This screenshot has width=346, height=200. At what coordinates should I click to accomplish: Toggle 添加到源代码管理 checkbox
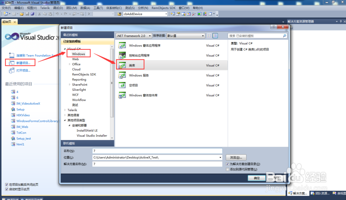(227, 169)
